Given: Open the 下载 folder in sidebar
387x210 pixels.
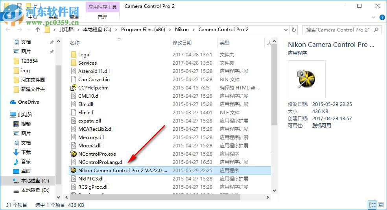Looking at the screenshot, I should 22,152.
